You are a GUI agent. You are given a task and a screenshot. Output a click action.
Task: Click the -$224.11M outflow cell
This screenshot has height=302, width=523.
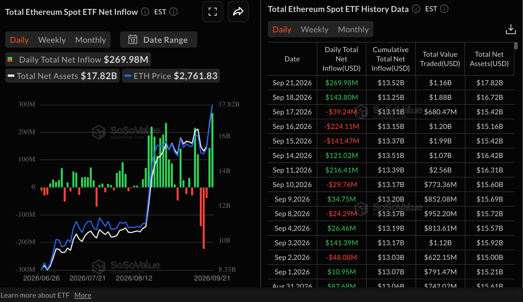click(342, 127)
